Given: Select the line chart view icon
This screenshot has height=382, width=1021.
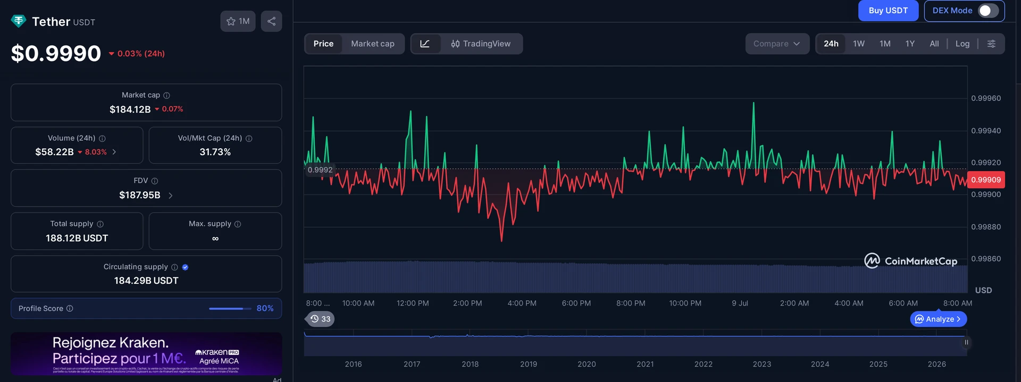Looking at the screenshot, I should 425,44.
